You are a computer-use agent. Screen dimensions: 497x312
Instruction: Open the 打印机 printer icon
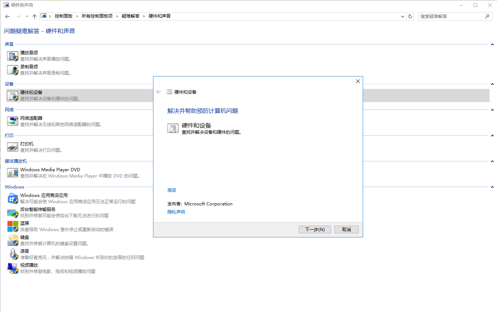point(13,147)
